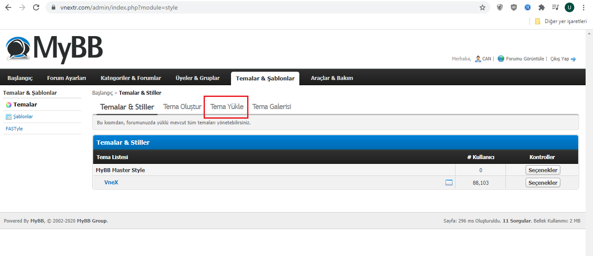
Task: Select Temalar & Şablonlar main tab
Action: pyautogui.click(x=265, y=78)
